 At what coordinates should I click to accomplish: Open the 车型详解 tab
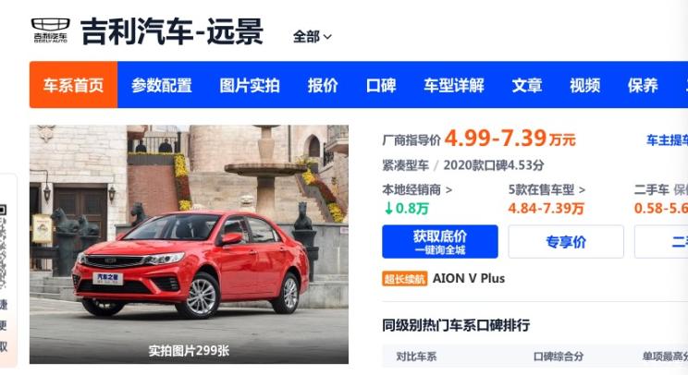click(x=454, y=85)
